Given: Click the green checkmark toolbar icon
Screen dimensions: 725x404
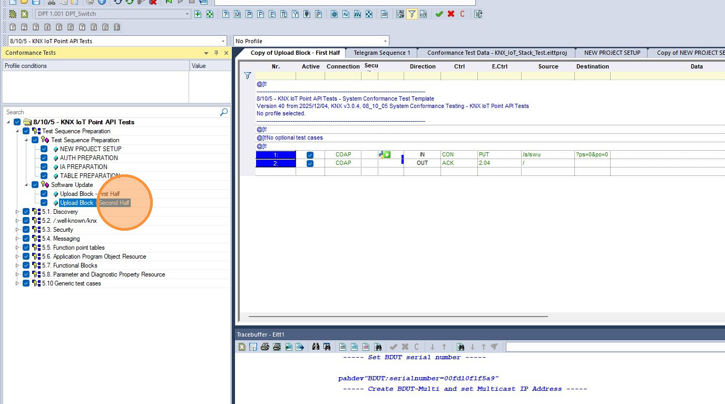Looking at the screenshot, I should pyautogui.click(x=439, y=14).
